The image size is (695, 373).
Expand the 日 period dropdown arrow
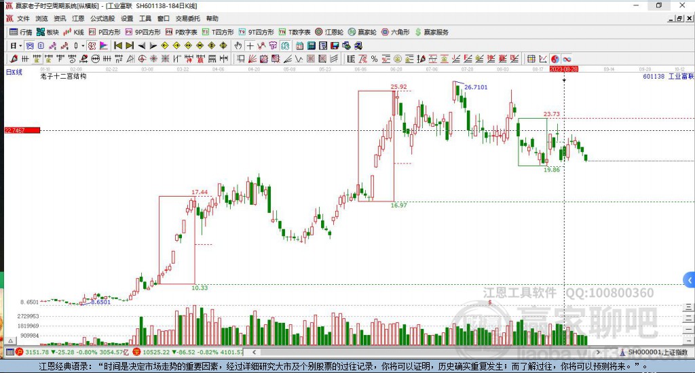pyautogui.click(x=20, y=45)
